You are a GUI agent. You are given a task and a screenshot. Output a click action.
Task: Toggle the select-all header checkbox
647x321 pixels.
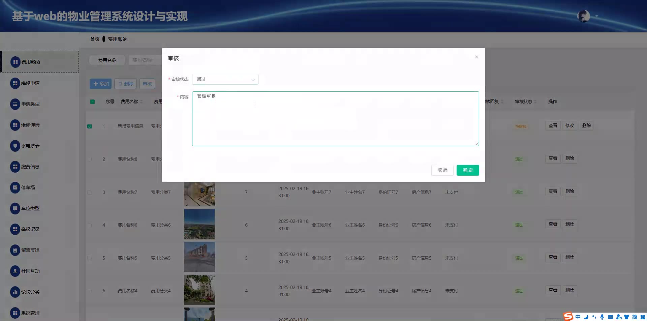[x=92, y=102]
